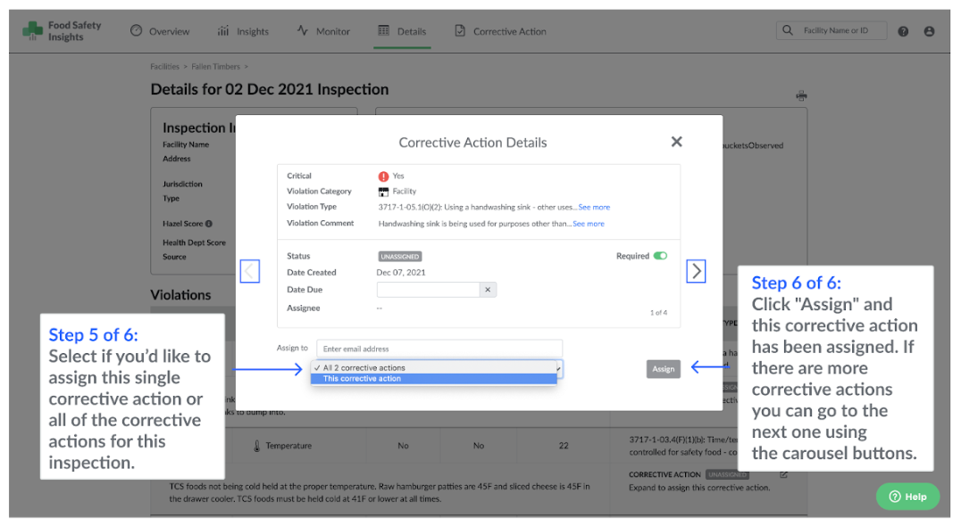Click the Hazel Score info icon
This screenshot has width=961, height=526.
click(x=209, y=224)
